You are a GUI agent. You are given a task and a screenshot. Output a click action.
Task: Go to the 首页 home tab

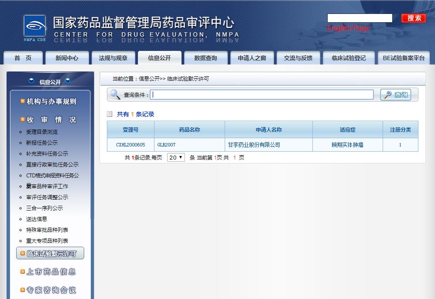(x=23, y=58)
